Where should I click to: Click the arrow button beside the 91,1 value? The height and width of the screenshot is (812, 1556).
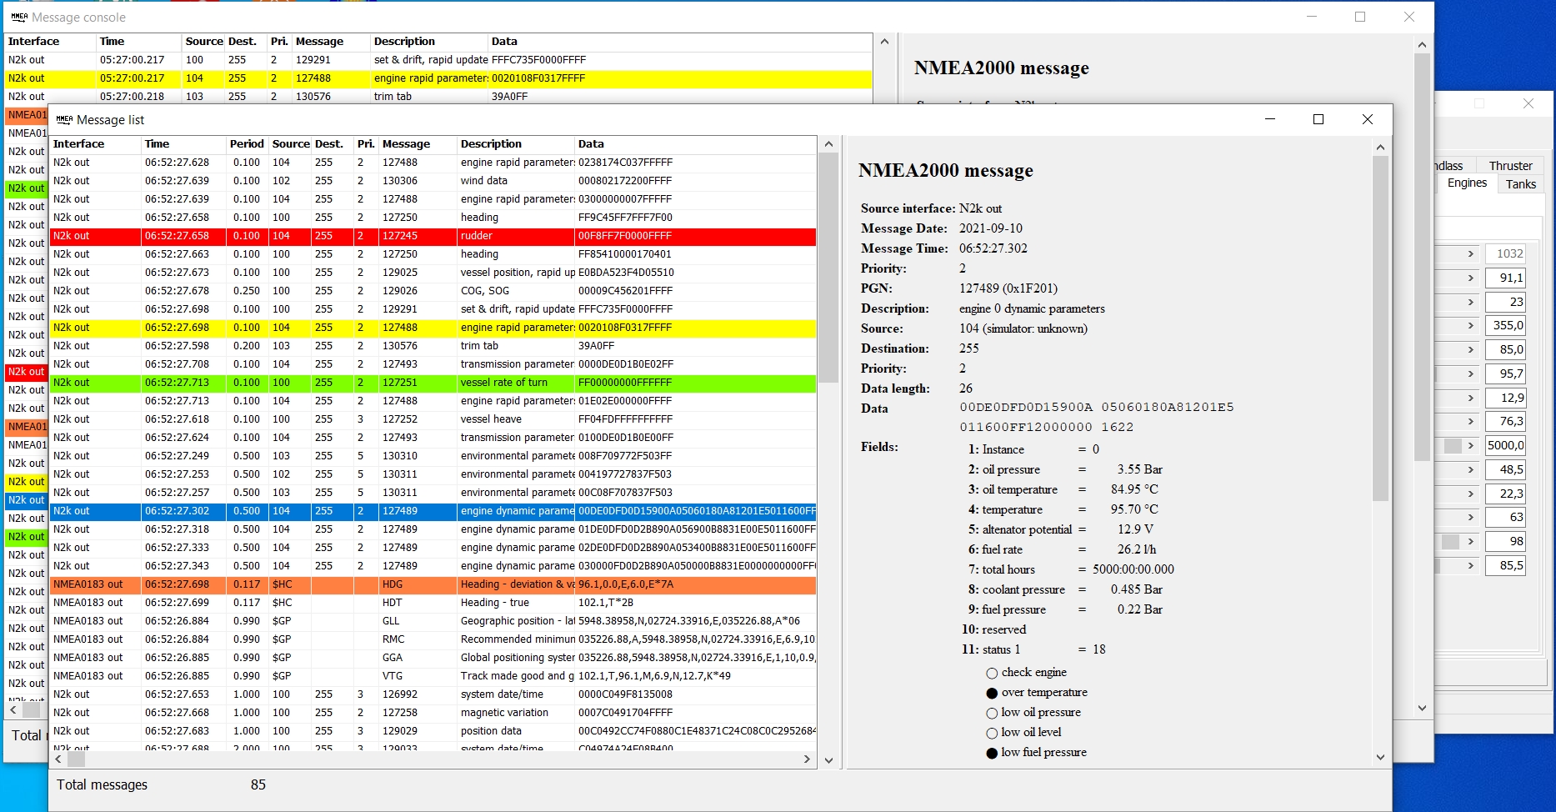point(1470,278)
